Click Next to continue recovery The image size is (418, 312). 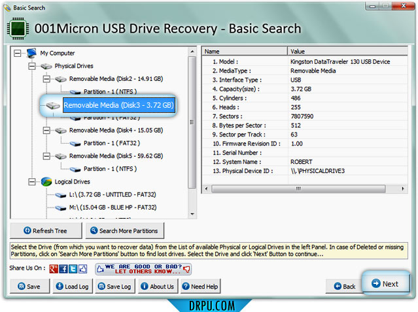(x=386, y=283)
